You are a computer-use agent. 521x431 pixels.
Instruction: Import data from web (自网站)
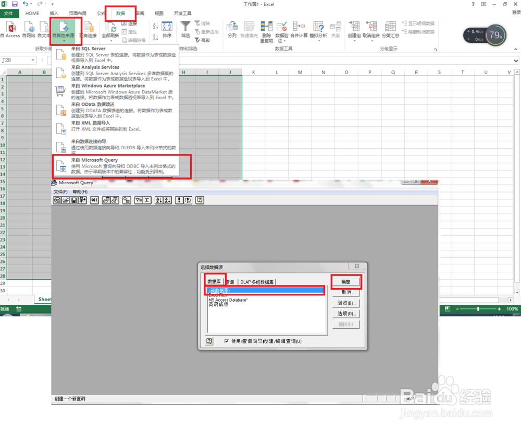(x=29, y=29)
